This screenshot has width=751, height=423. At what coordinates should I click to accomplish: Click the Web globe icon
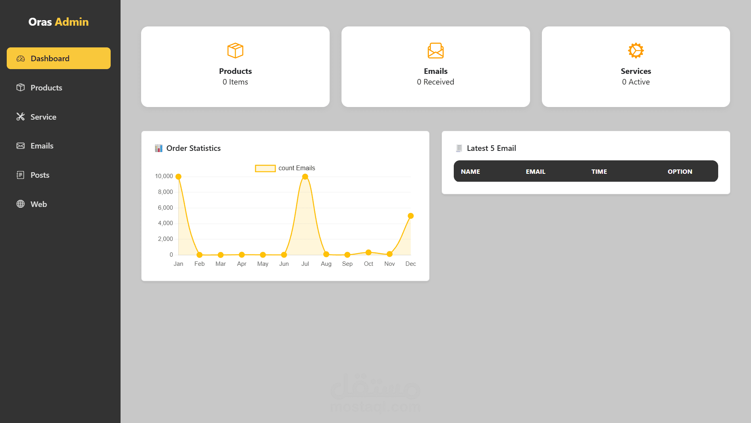tap(21, 204)
